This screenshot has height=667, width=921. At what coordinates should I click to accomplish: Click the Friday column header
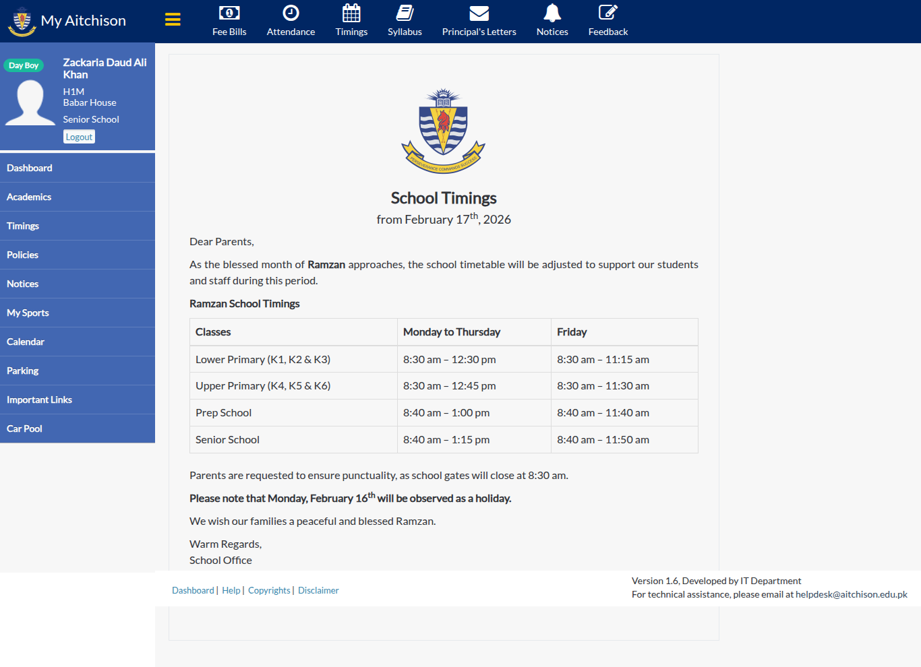point(624,332)
